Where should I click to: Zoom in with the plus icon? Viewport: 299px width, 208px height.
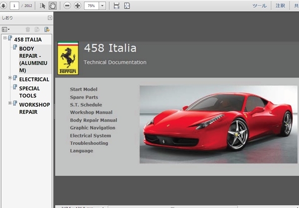click(x=77, y=5)
